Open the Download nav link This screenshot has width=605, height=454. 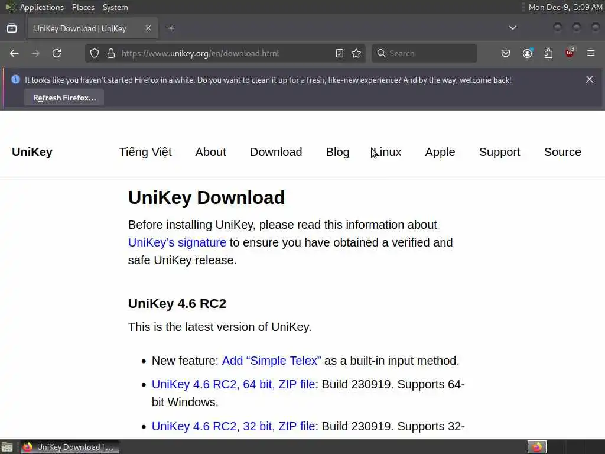coord(276,152)
